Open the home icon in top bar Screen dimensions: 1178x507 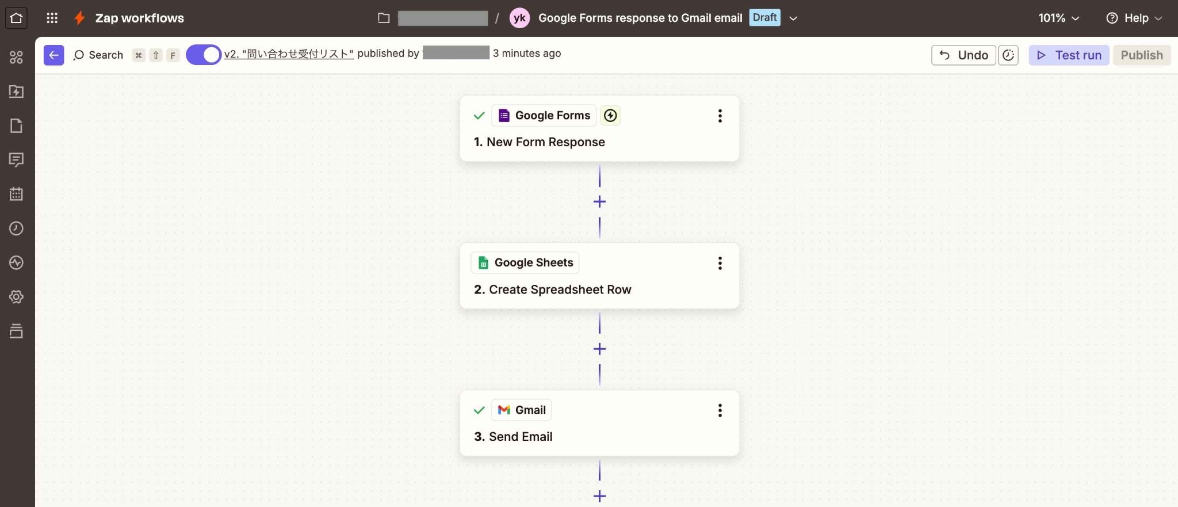pyautogui.click(x=16, y=18)
